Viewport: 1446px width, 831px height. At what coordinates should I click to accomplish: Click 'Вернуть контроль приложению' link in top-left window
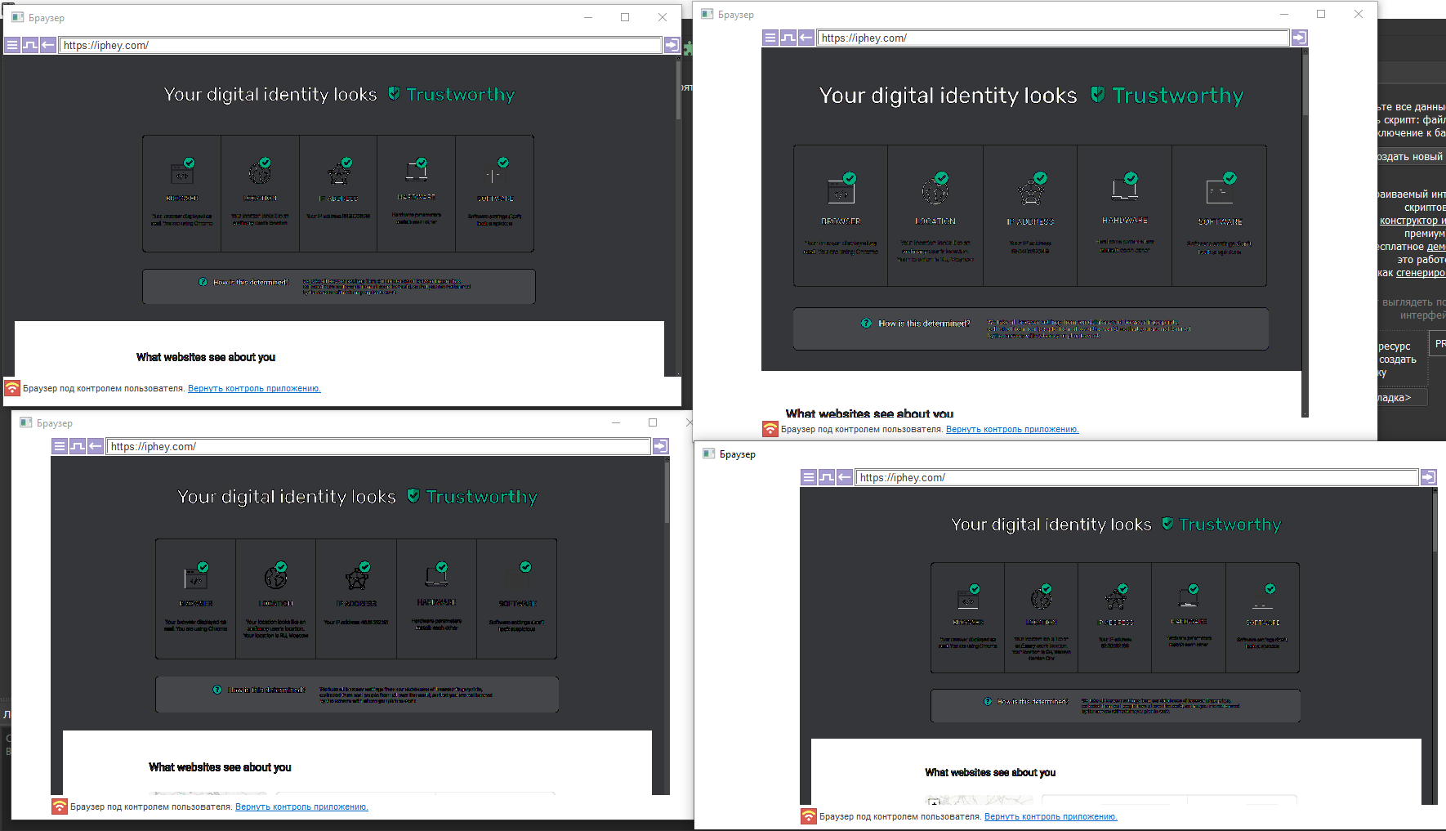(254, 389)
